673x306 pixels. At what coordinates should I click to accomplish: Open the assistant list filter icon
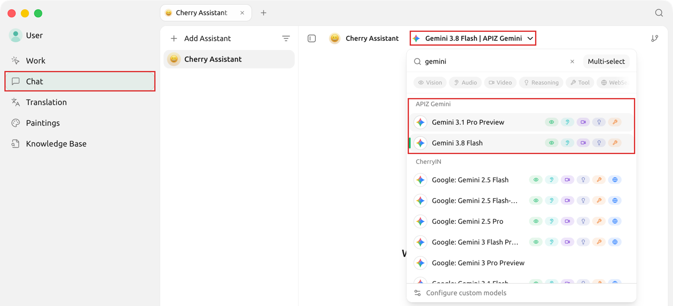click(286, 38)
